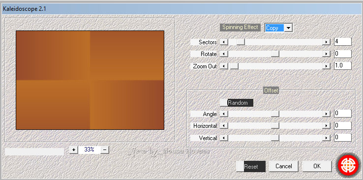Click the Rotate slider thumb
The image size is (363, 180).
pos(275,54)
